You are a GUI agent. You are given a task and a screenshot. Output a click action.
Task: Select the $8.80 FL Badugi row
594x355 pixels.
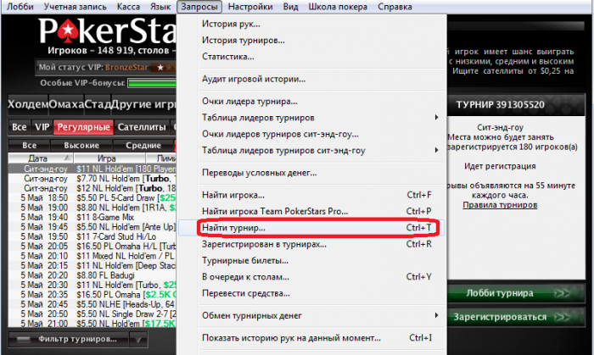[92, 275]
